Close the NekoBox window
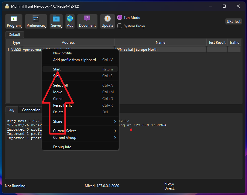This screenshot has height=195, width=247. click(x=238, y=6)
